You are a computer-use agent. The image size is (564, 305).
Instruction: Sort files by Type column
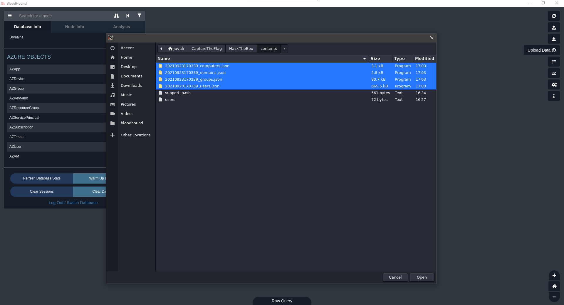[402, 59]
